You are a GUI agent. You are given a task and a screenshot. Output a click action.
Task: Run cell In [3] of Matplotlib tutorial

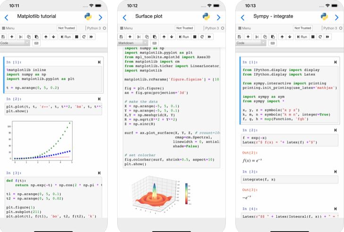tap(99, 173)
